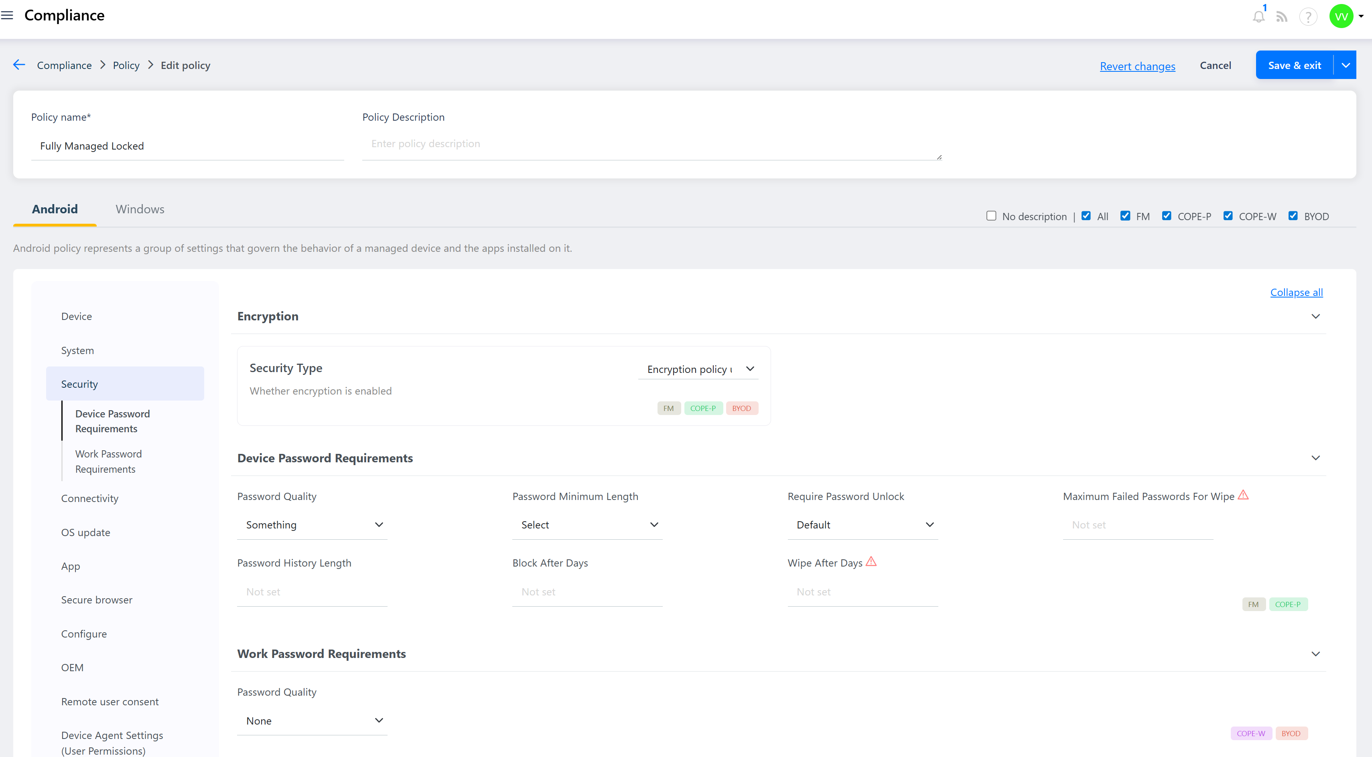Open the RSS feed icon

click(x=1281, y=17)
